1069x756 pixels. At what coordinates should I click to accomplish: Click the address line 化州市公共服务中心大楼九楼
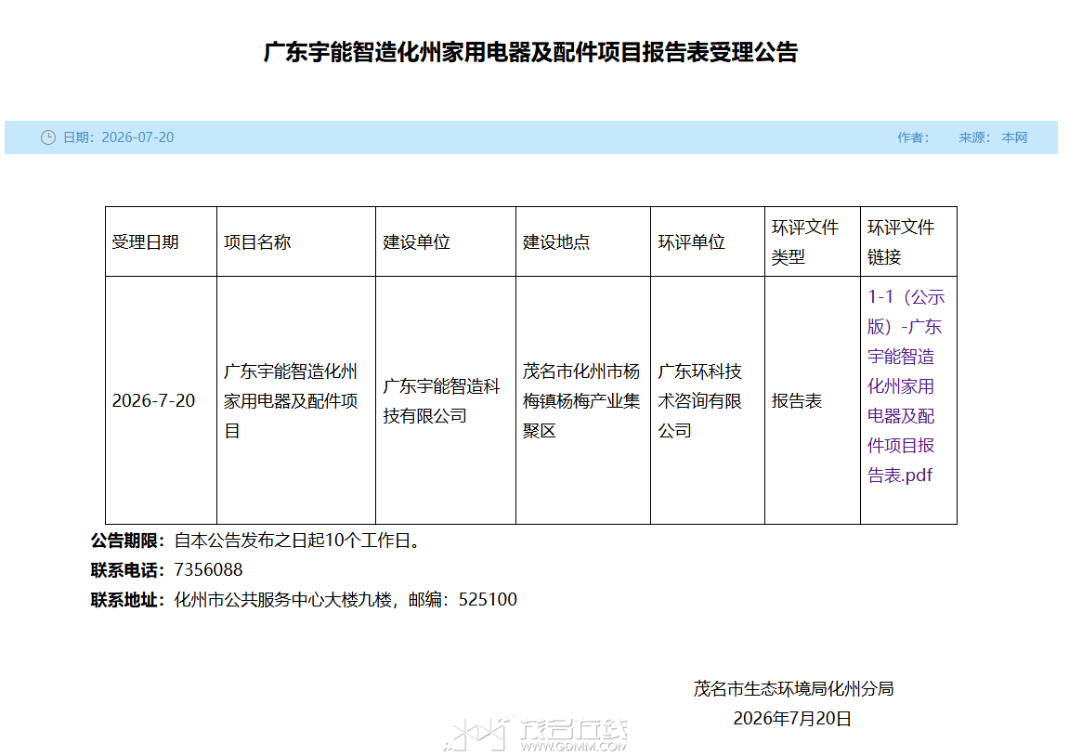pyautogui.click(x=304, y=600)
